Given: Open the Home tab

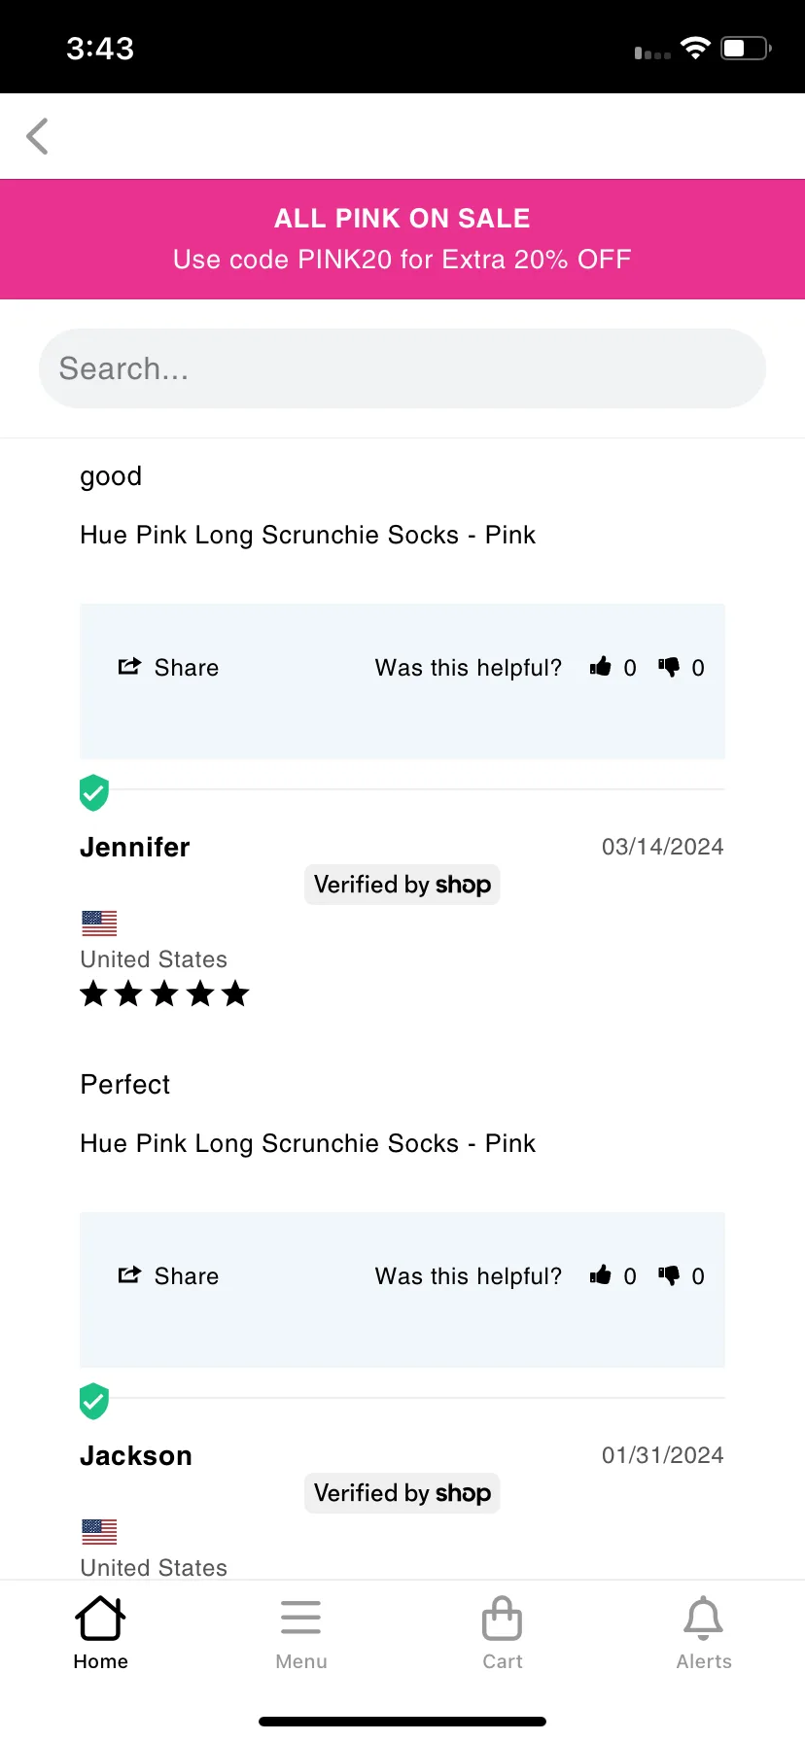Looking at the screenshot, I should click(101, 1633).
